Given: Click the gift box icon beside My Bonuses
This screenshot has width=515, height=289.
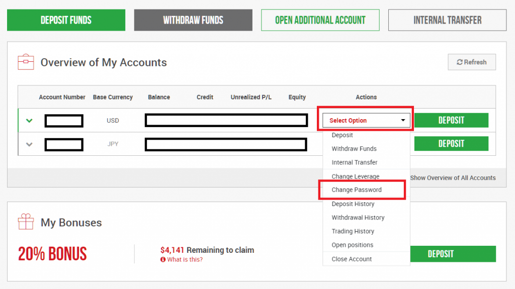Looking at the screenshot, I should click(x=26, y=222).
